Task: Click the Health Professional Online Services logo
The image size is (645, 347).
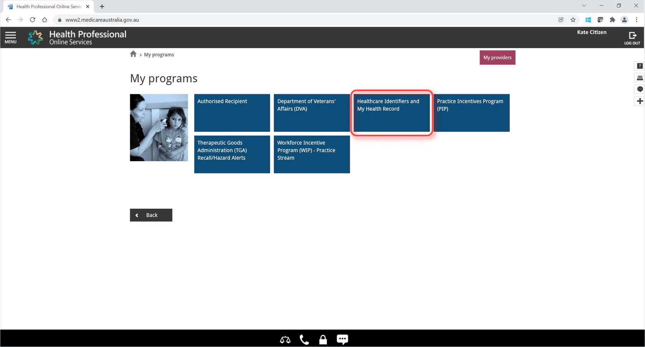Action: pos(77,38)
